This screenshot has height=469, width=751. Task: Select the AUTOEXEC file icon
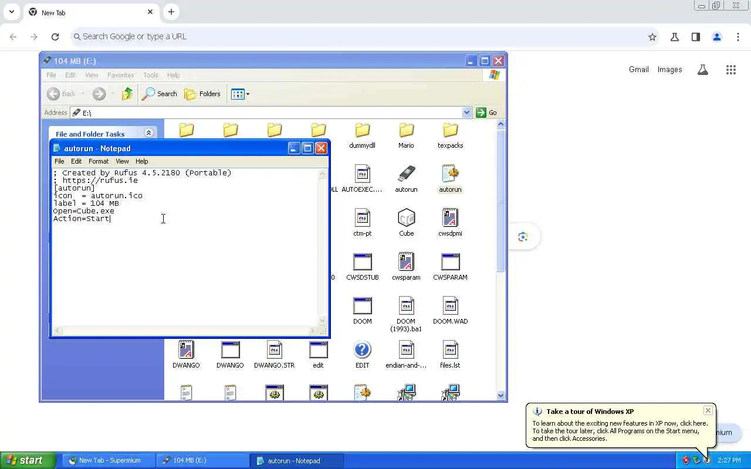(x=362, y=179)
